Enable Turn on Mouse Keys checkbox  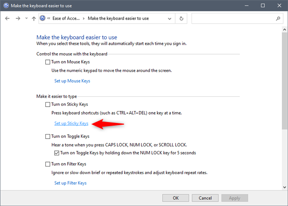click(48, 62)
